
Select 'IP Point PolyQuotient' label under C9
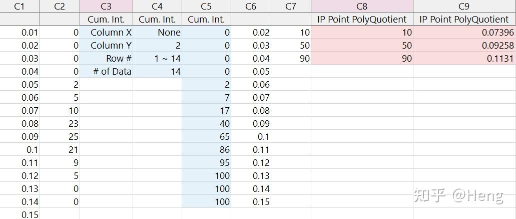click(x=464, y=20)
